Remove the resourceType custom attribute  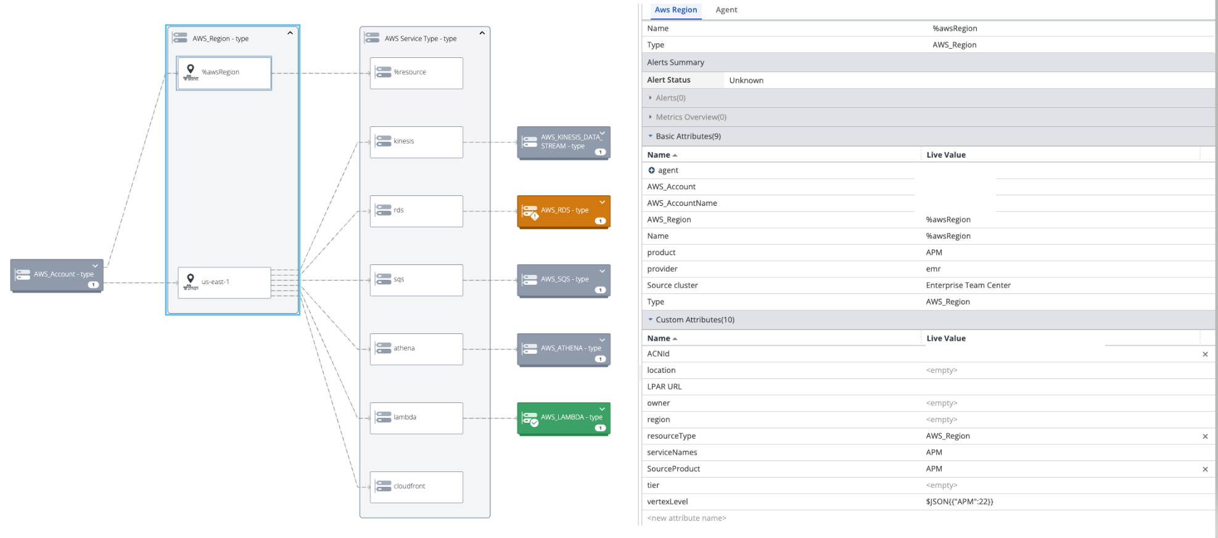[1205, 436]
